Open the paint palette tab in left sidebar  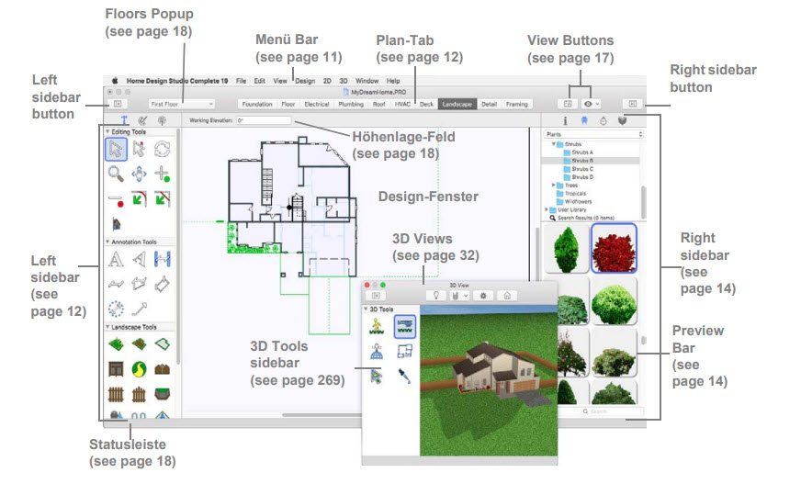tap(143, 120)
